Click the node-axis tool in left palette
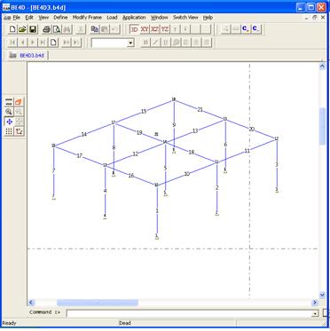This screenshot has height=331, width=330. [19, 131]
